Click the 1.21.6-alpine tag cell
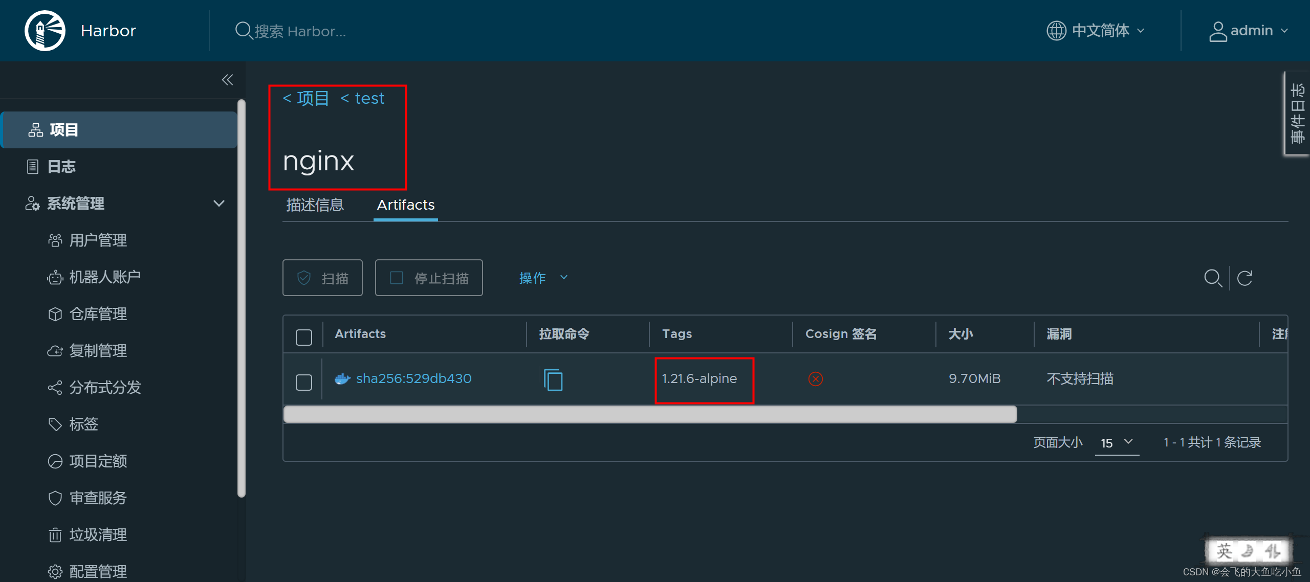The width and height of the screenshot is (1310, 582). coord(700,379)
